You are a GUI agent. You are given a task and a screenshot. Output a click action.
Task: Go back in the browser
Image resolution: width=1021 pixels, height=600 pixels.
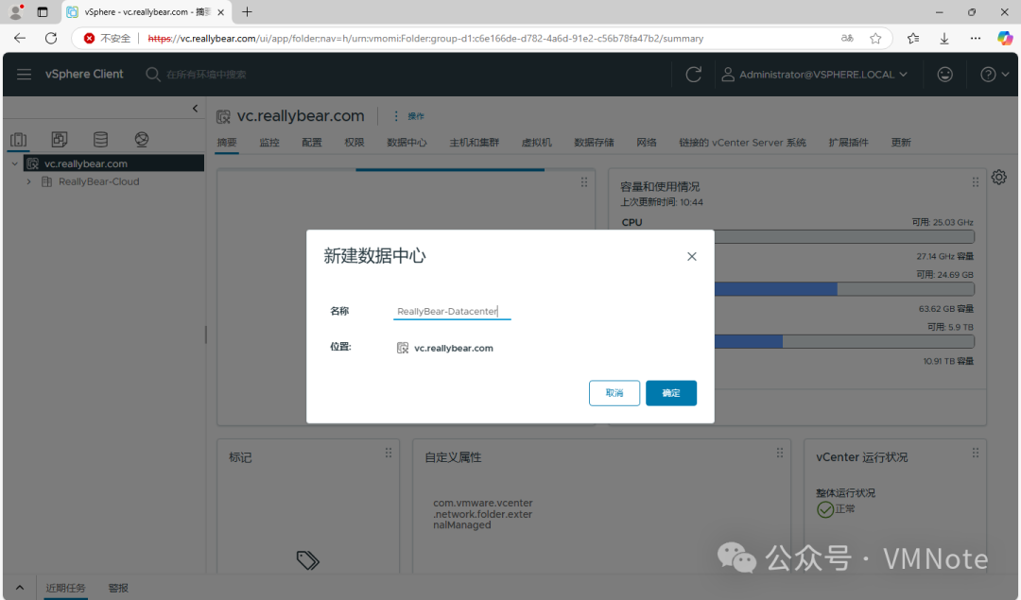pyautogui.click(x=20, y=39)
